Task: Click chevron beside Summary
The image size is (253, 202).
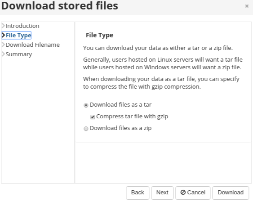Action: pos(3,54)
